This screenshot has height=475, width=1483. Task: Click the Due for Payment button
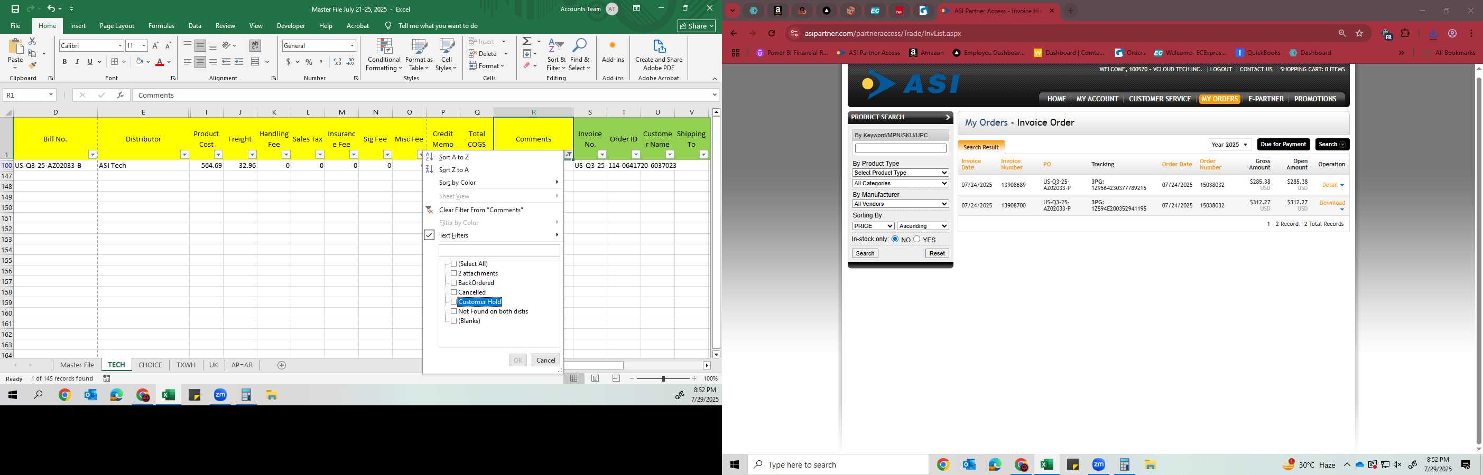point(1283,144)
